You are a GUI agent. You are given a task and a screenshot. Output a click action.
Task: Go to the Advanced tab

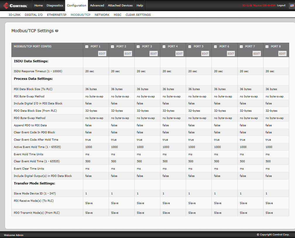click(97, 6)
